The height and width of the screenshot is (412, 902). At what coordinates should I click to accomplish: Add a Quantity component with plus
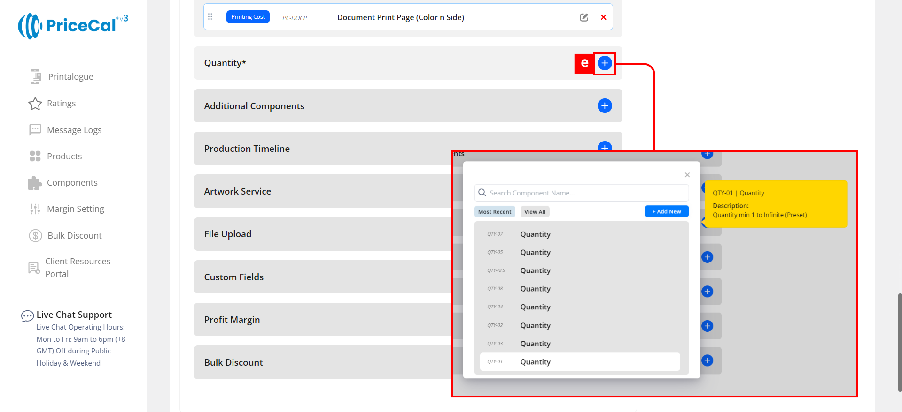(605, 63)
